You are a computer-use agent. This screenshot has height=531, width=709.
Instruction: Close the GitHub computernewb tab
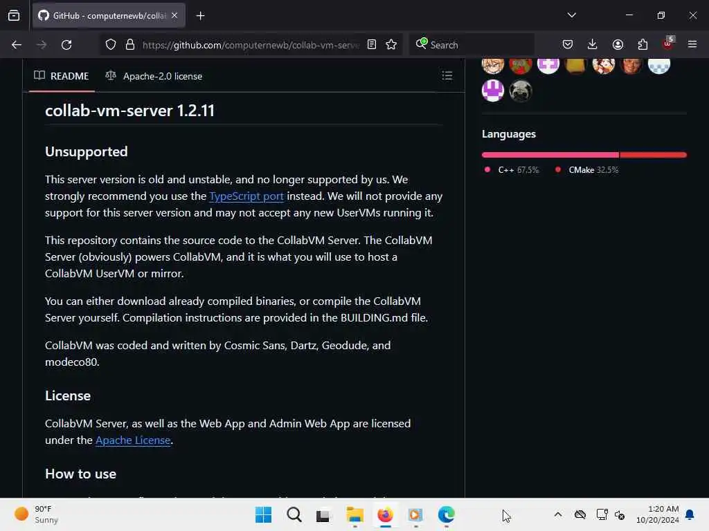coord(174,16)
